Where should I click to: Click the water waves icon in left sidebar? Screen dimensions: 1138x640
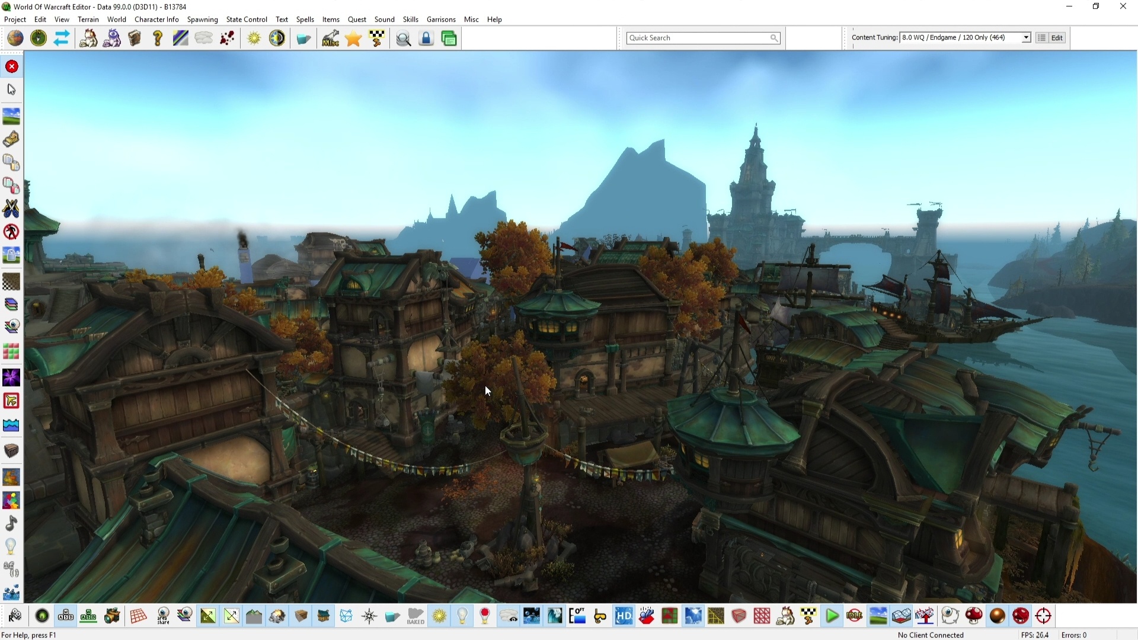click(11, 425)
